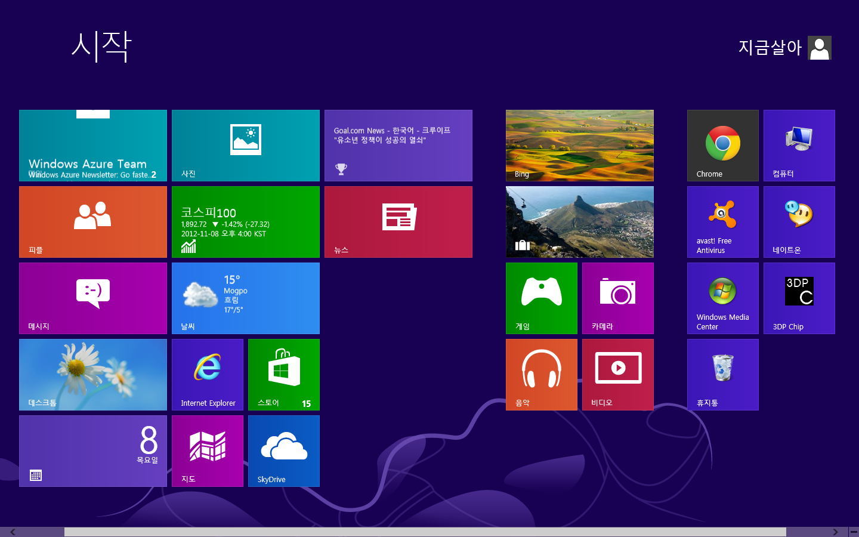
Task: Open the Bing landscape tile
Action: pyautogui.click(x=579, y=145)
